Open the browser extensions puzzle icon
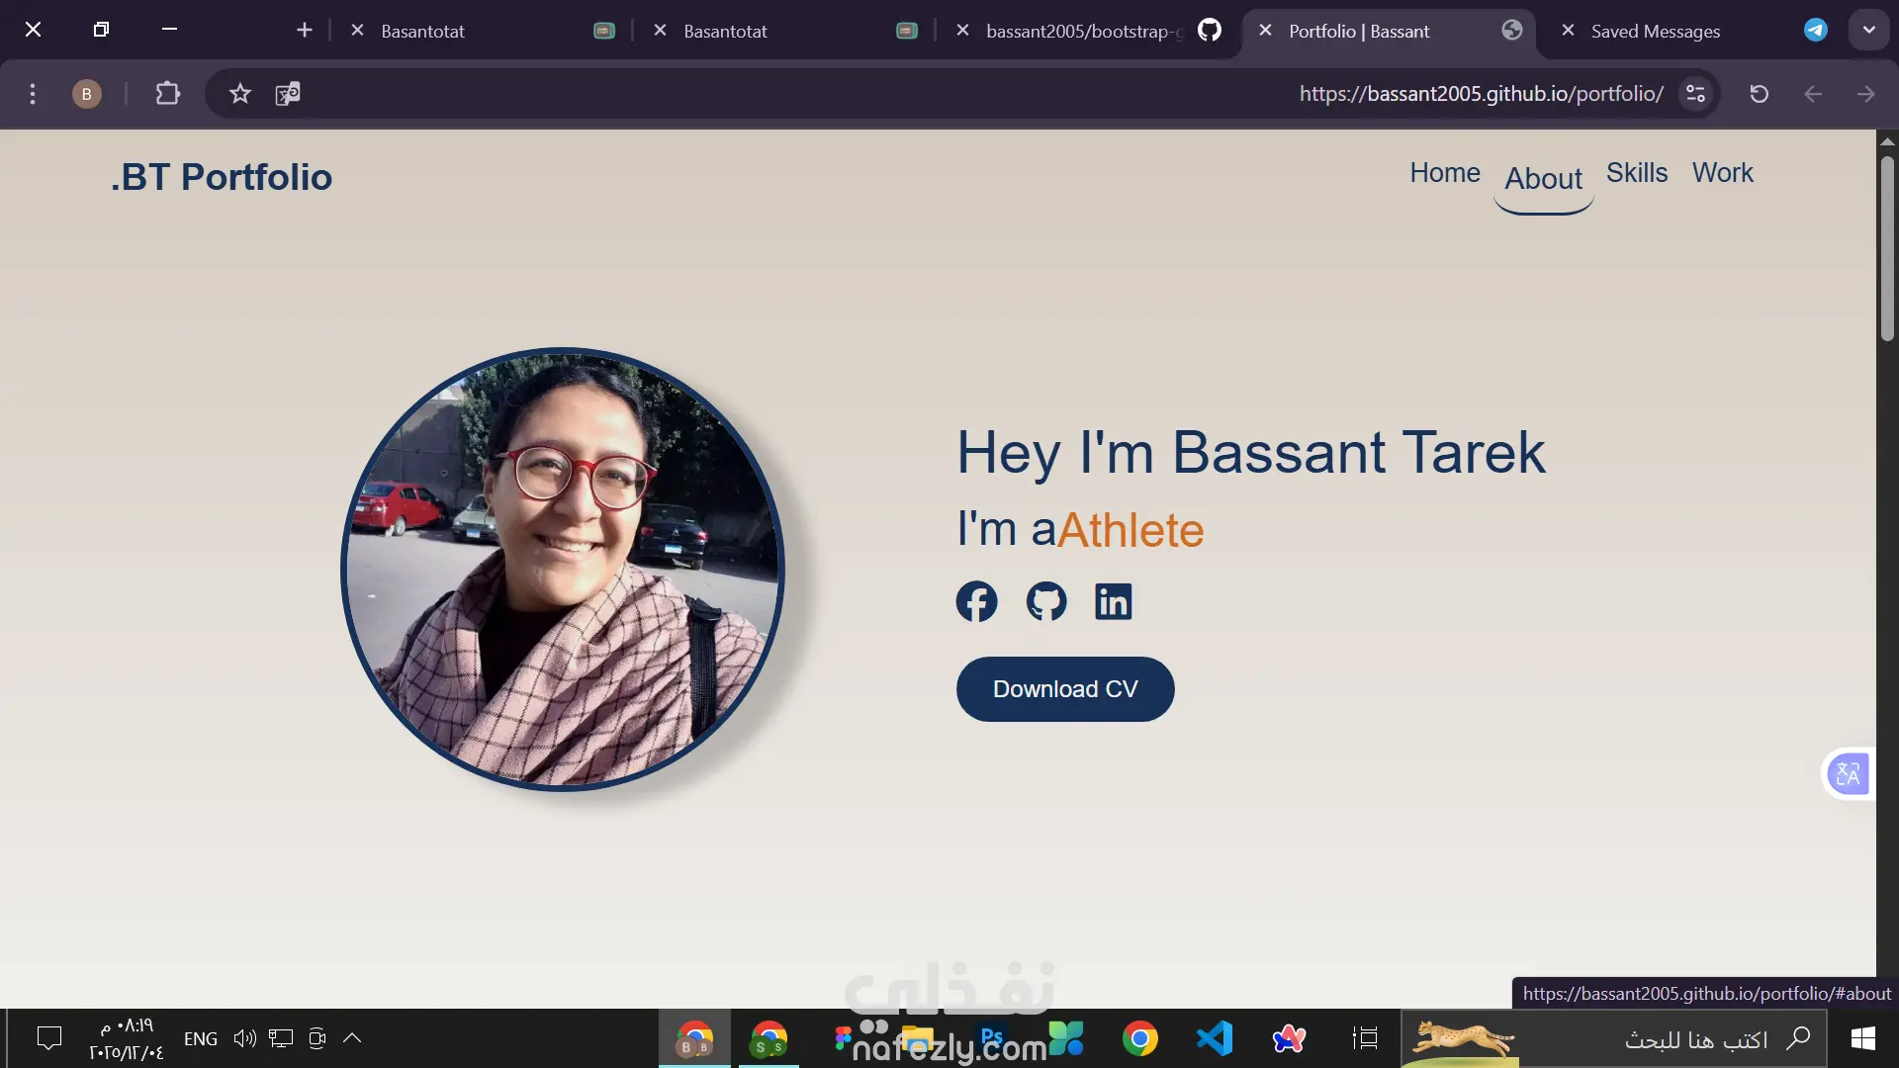1899x1068 pixels. pyautogui.click(x=167, y=94)
